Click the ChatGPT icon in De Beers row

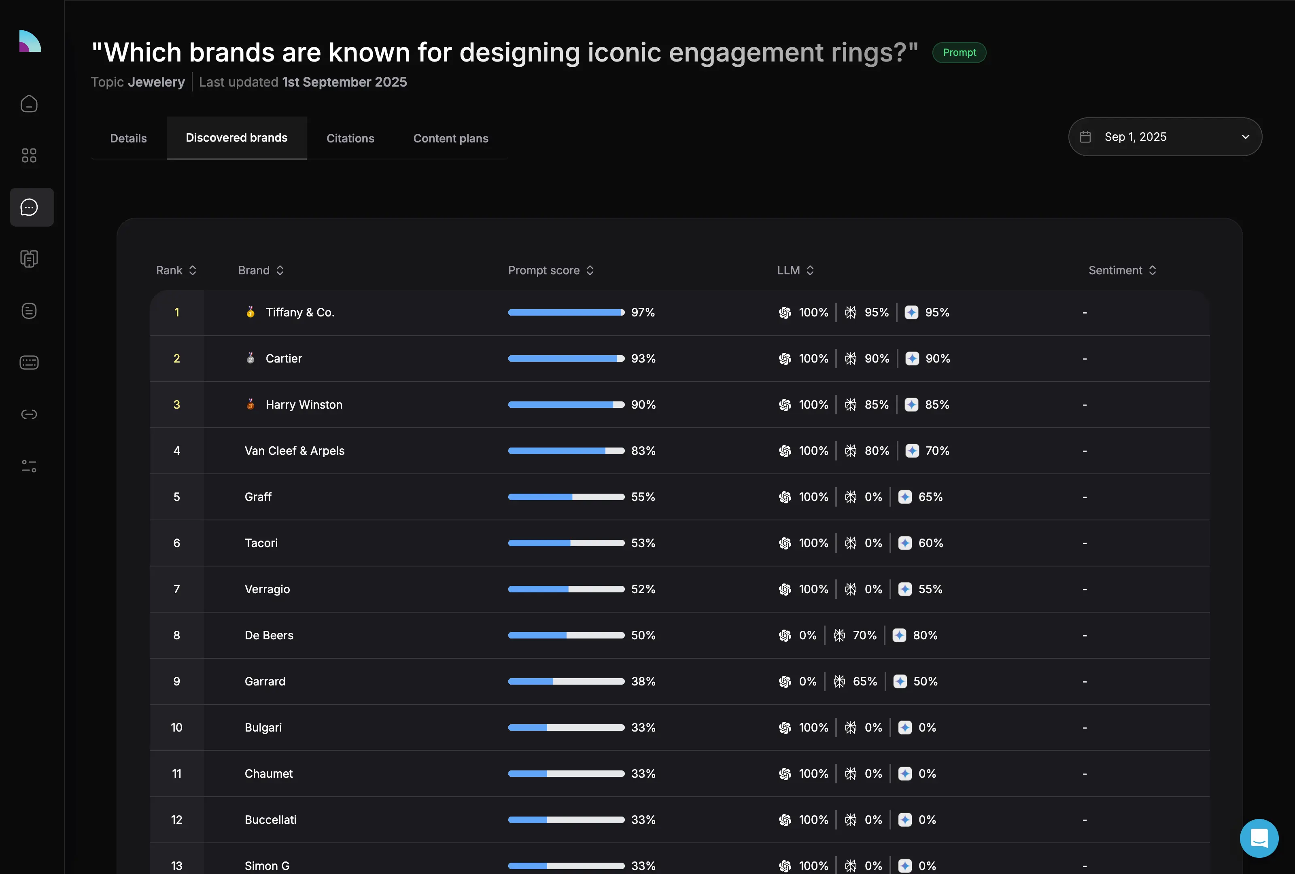point(785,636)
